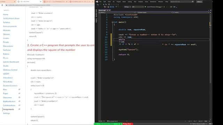Viewport: 223px width, 125px height.
Task: Open the Syllabus link
Action: pos(6,22)
